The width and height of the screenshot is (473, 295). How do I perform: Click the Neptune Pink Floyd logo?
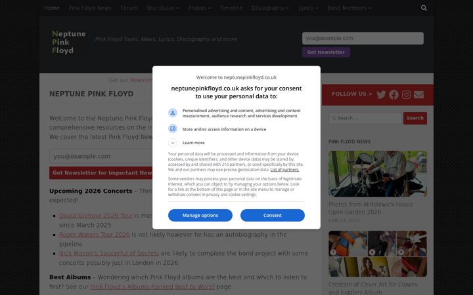tap(70, 42)
